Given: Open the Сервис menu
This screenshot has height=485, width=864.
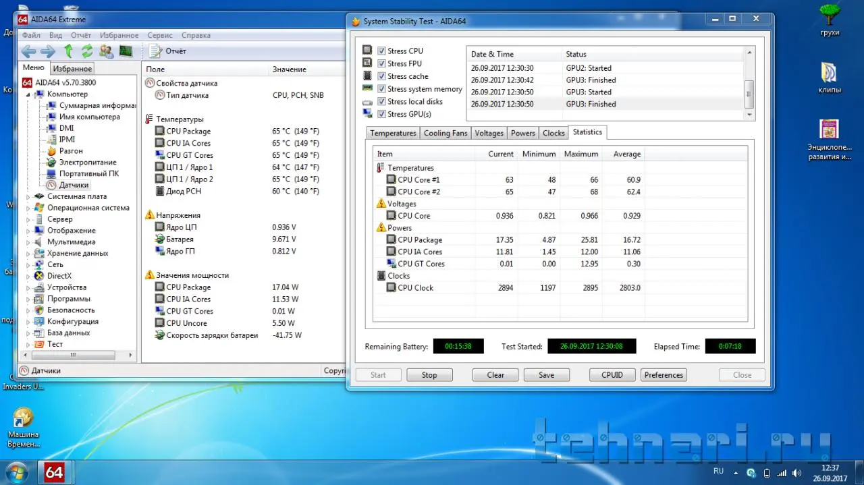Looking at the screenshot, I should coord(159,35).
